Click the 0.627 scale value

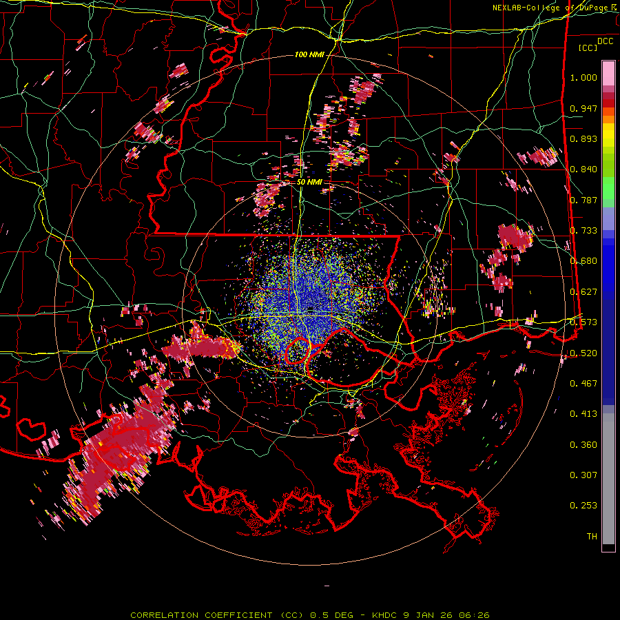coord(583,292)
